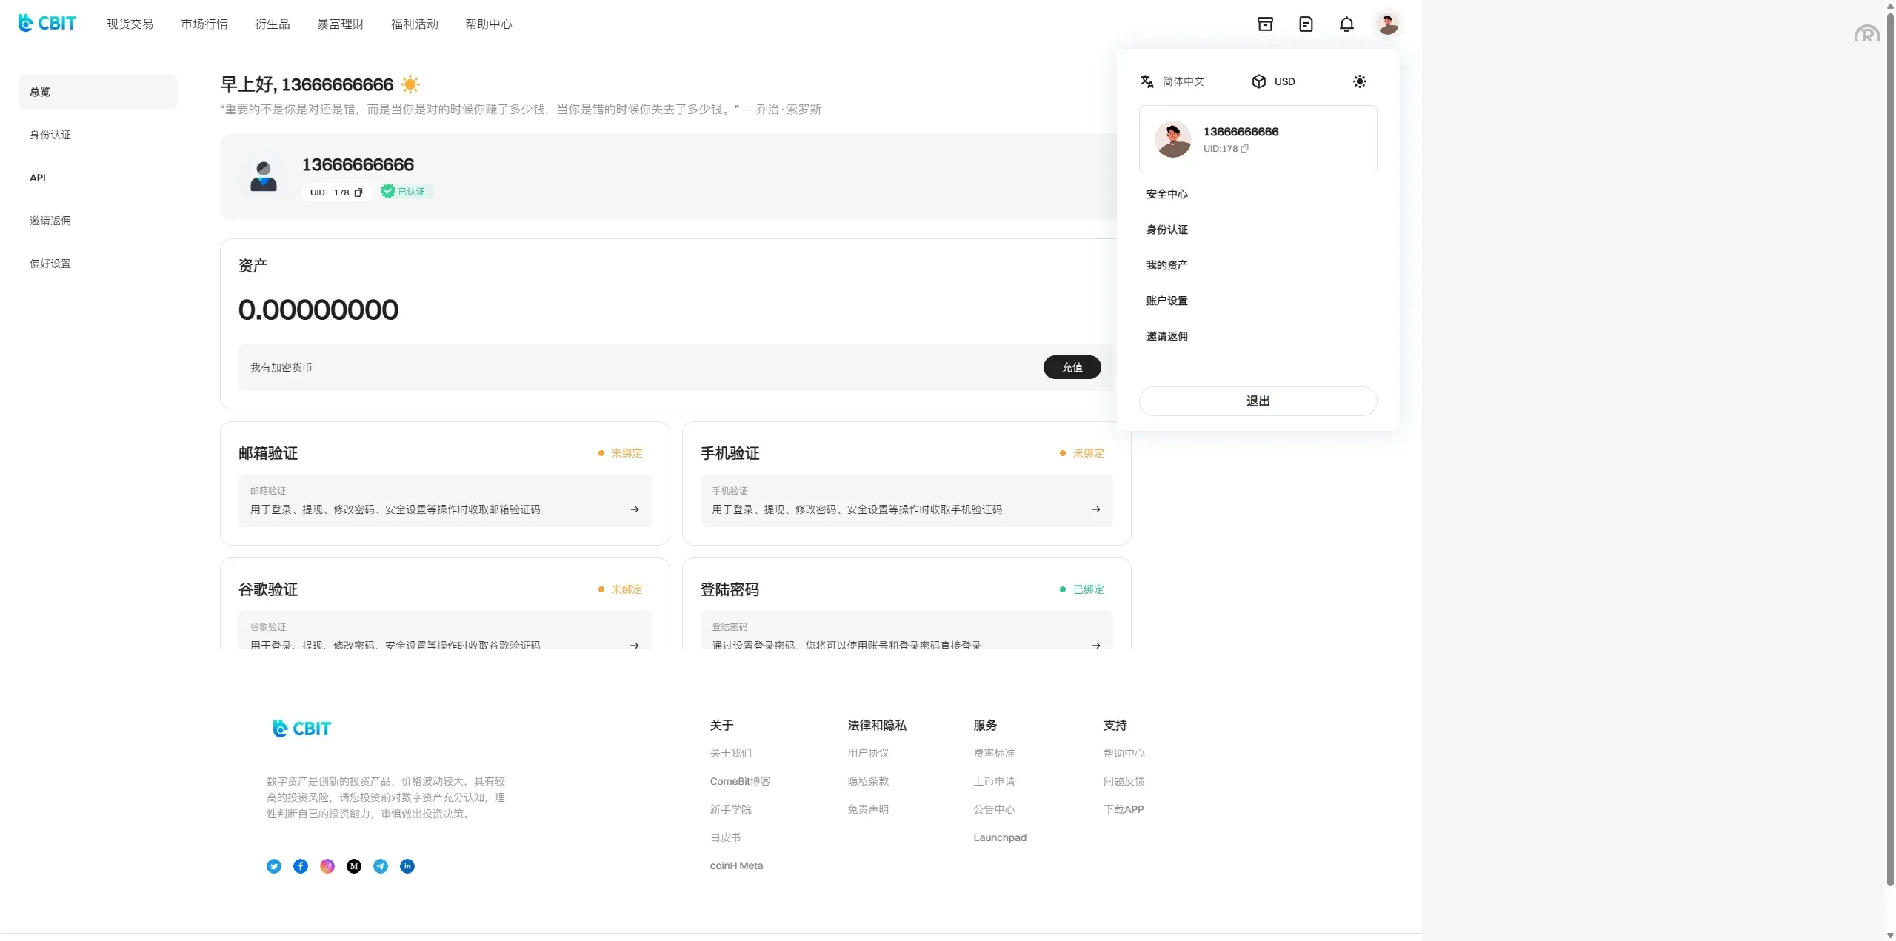The width and height of the screenshot is (1896, 941).
Task: Open the USD currency selector
Action: (x=1274, y=81)
